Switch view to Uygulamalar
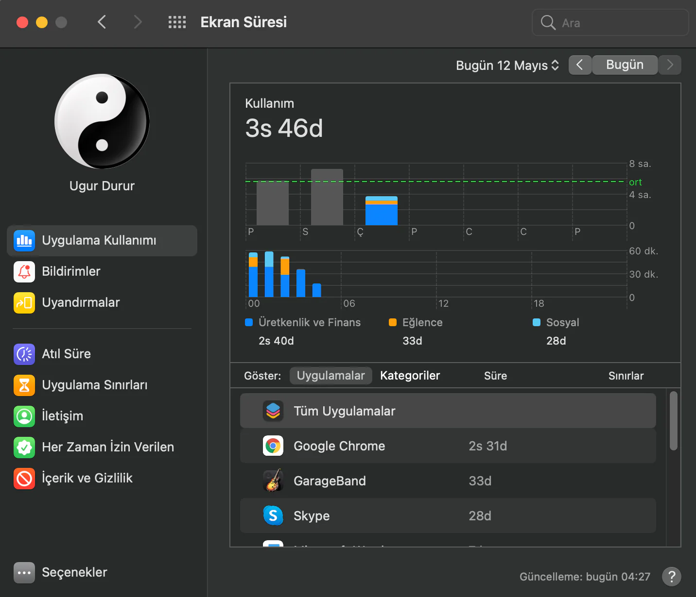Image resolution: width=696 pixels, height=597 pixels. tap(331, 376)
